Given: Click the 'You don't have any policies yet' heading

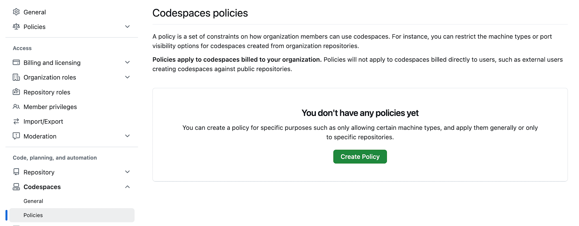Looking at the screenshot, I should (x=360, y=113).
